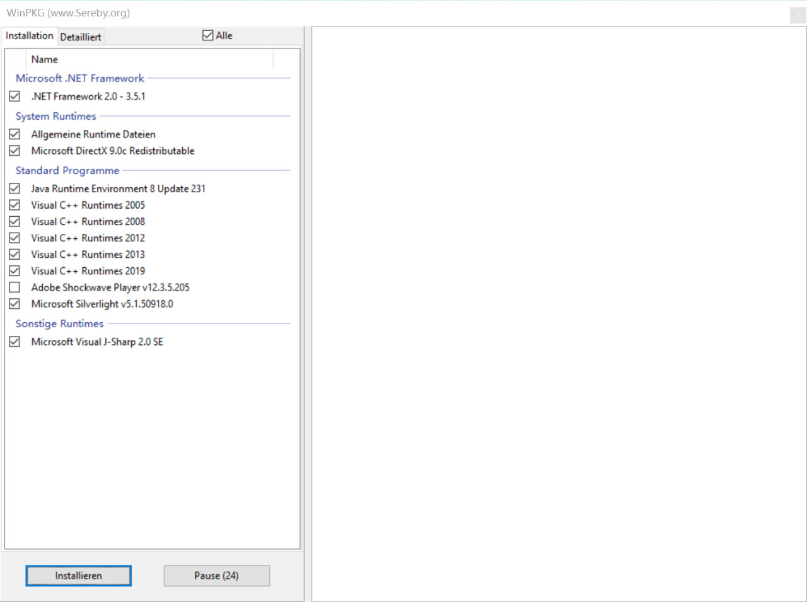Collapse the Microsoft .NET Framework group header
This screenshot has height=602, width=807.
(80, 78)
